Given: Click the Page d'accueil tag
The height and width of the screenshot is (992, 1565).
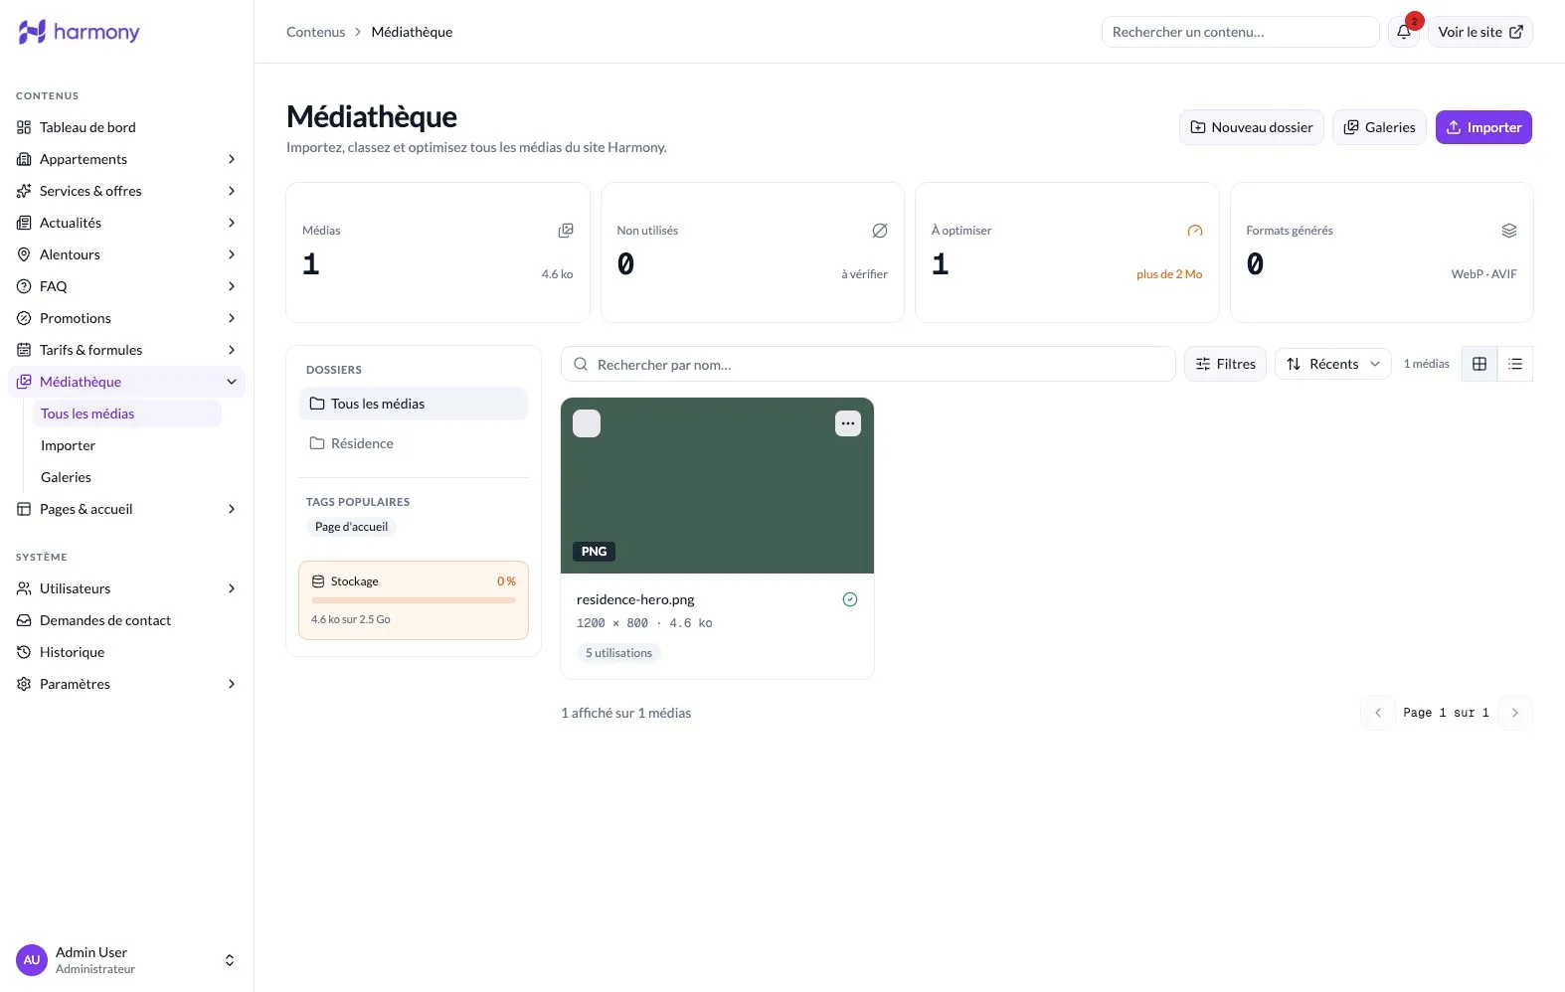Looking at the screenshot, I should point(351,527).
